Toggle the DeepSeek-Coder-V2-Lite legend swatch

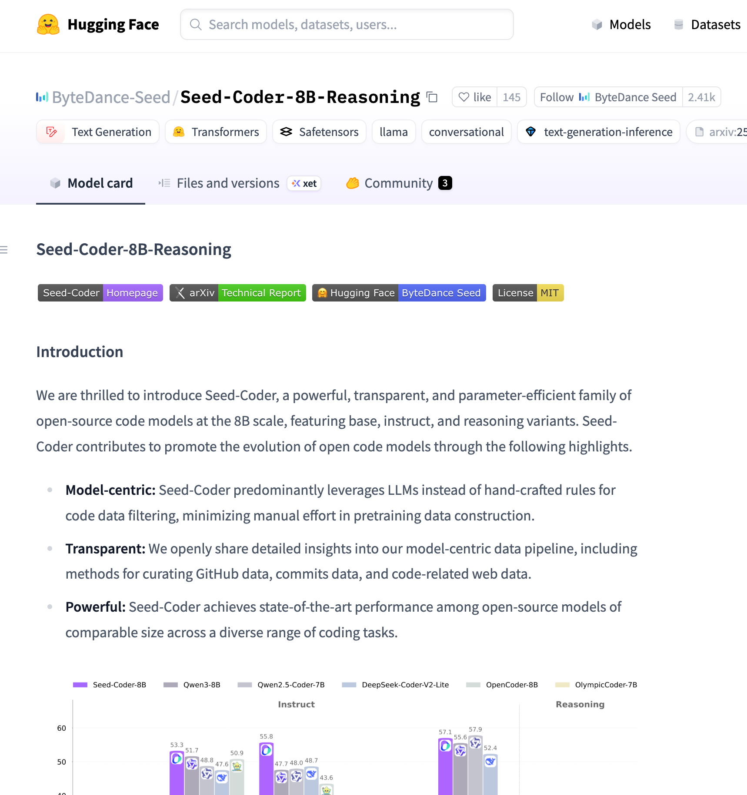(349, 685)
